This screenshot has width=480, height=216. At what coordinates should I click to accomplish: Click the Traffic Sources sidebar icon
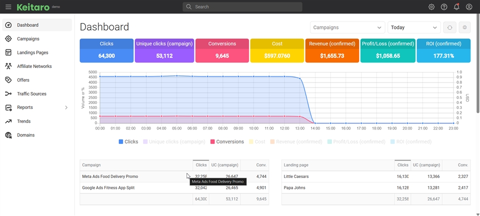pos(8,94)
